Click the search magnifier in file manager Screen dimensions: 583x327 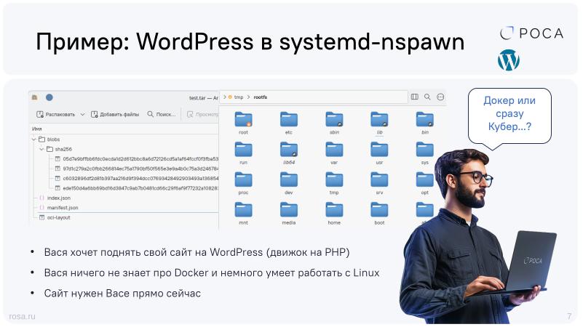pos(427,97)
